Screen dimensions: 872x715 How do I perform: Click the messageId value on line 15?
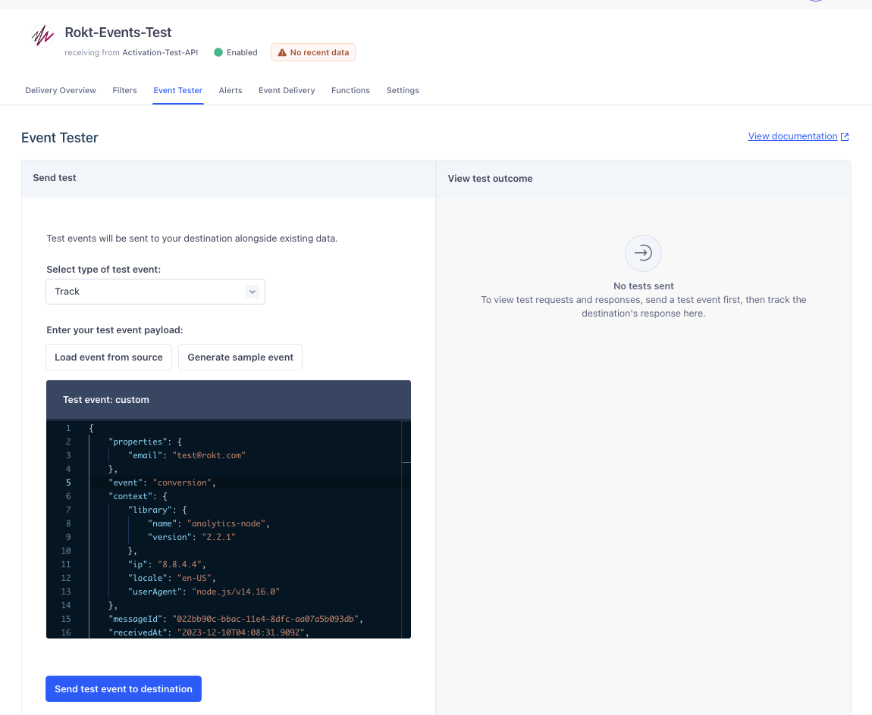[266, 618]
